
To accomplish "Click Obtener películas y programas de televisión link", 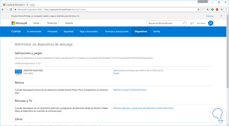I will (x=143, y=108).
